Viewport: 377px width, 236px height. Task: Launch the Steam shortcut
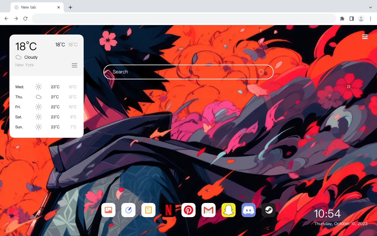point(269,210)
